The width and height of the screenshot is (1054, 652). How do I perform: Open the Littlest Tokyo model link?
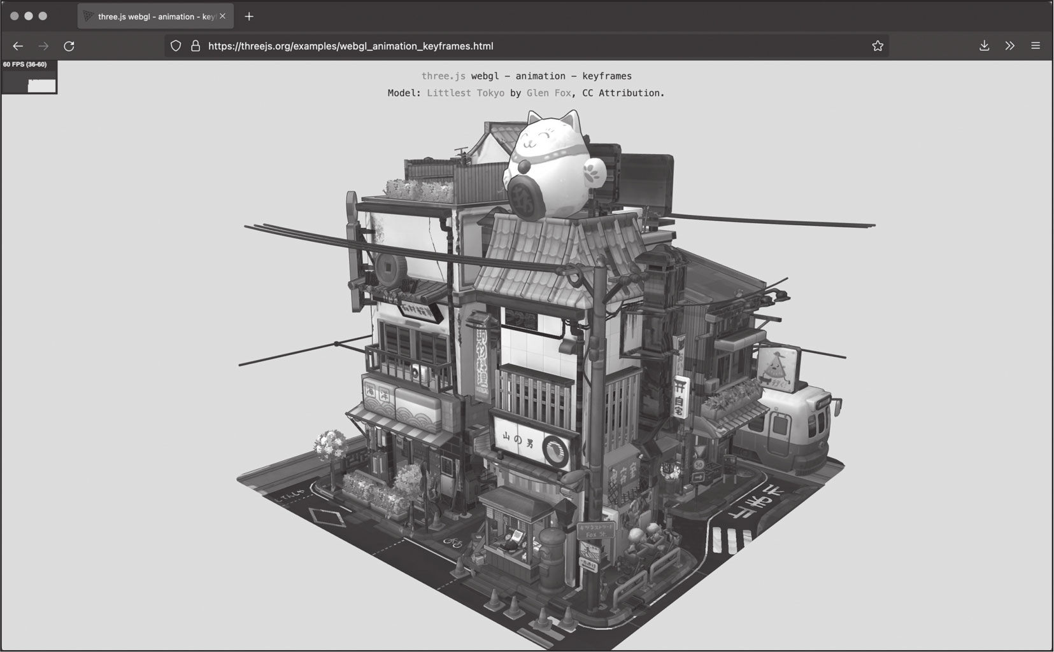[466, 93]
